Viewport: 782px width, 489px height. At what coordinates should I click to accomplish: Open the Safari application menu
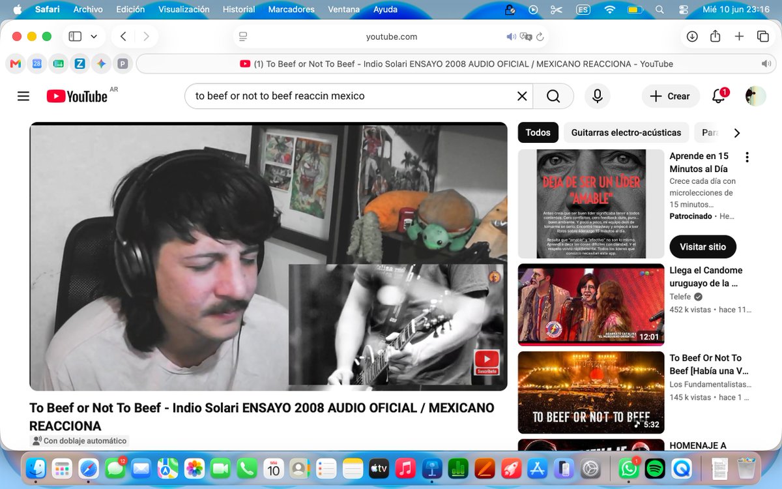click(x=47, y=10)
